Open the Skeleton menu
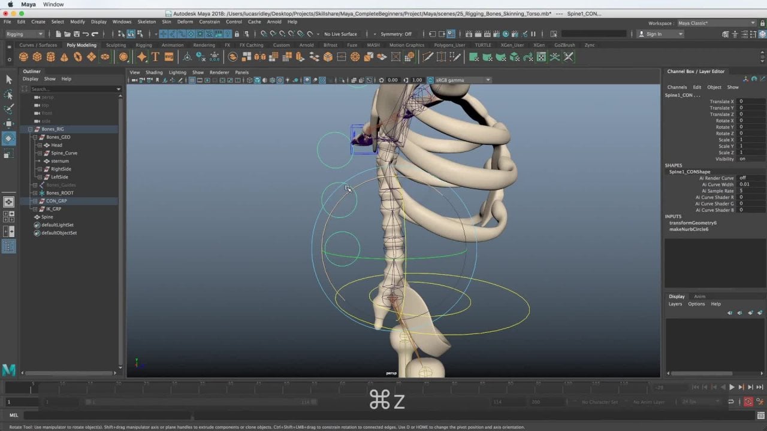Screen dimensions: 767x431 point(146,22)
